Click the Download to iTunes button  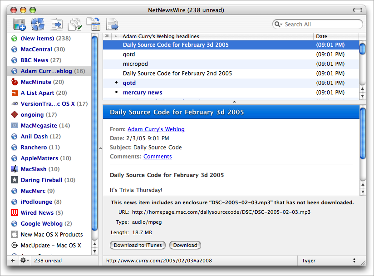point(138,245)
